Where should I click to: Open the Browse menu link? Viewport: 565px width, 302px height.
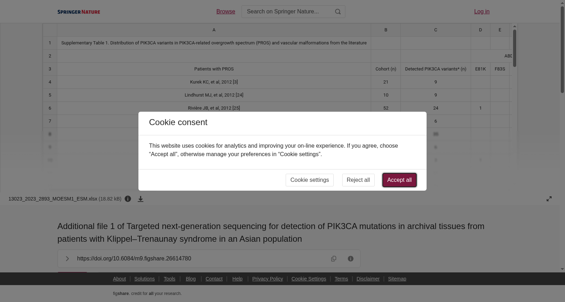[226, 12]
